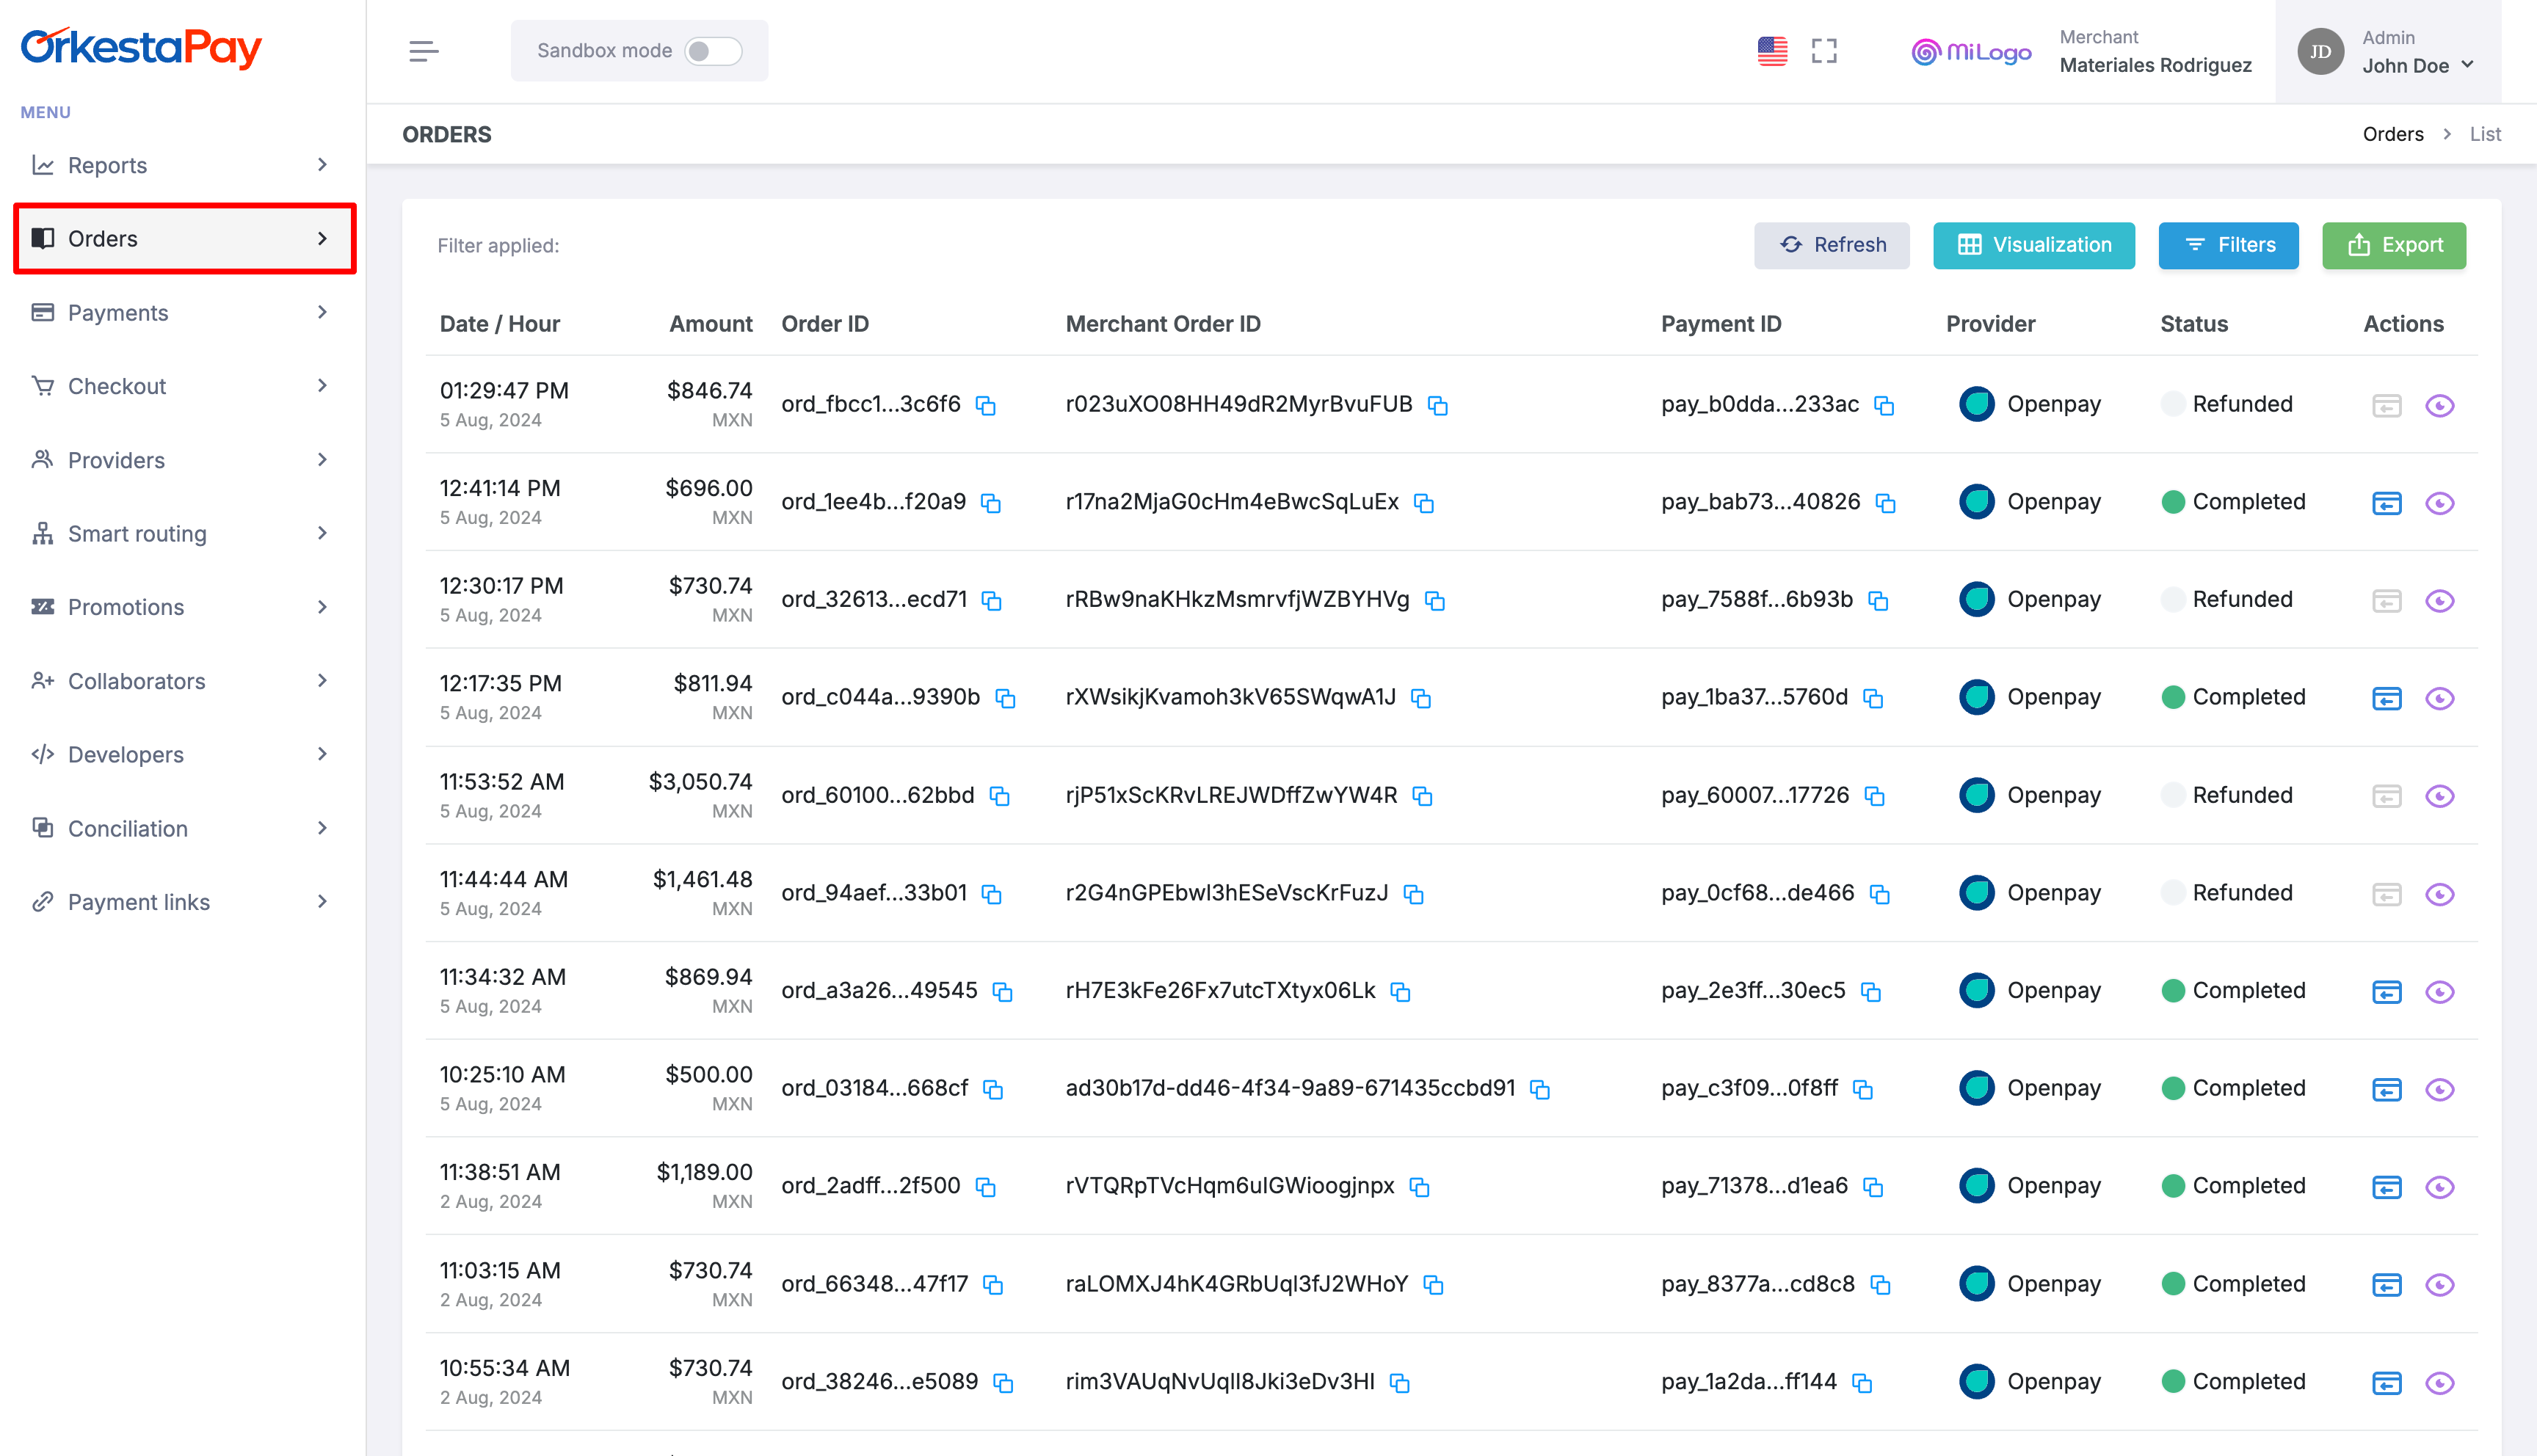This screenshot has width=2537, height=1456.
Task: Collapse the sidebar with hamburger icon
Action: pos(424,51)
